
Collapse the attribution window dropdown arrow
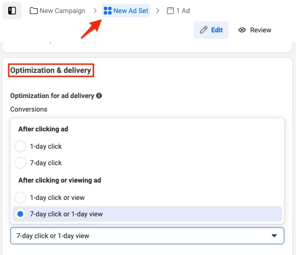(x=274, y=236)
